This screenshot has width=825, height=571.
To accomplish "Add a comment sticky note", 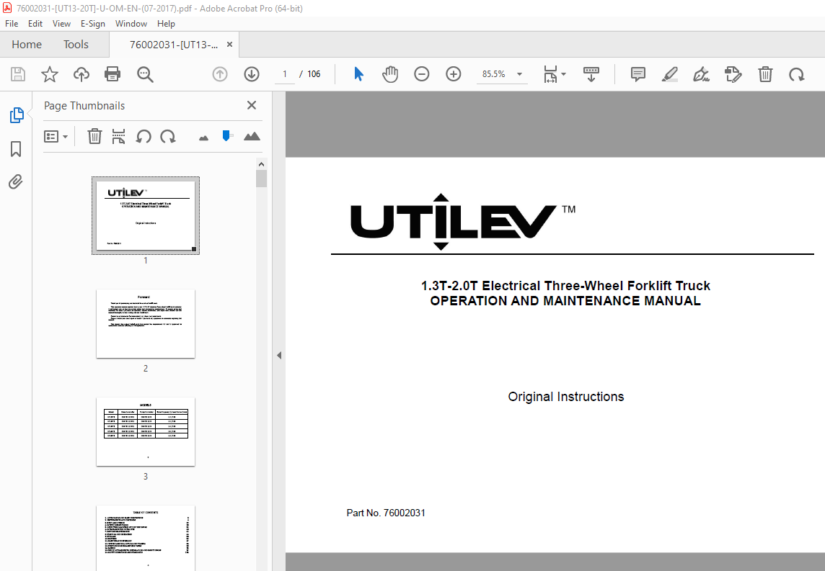I will pos(637,74).
